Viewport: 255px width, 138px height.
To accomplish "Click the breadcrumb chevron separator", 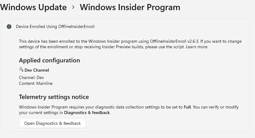I will [73, 7].
